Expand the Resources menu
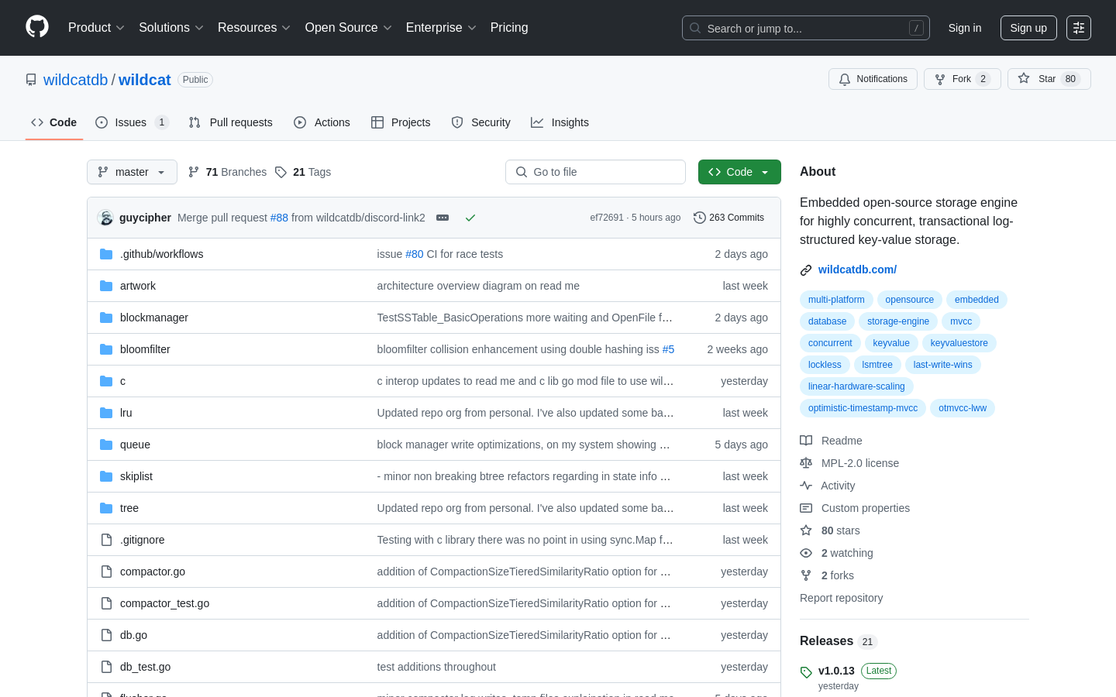The image size is (1116, 697). coord(254,28)
